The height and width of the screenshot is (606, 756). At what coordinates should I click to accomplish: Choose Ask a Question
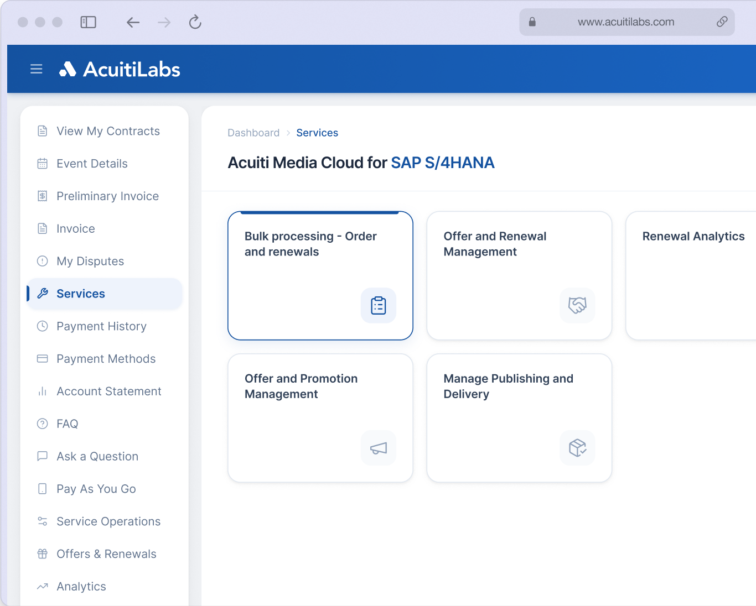click(x=105, y=456)
